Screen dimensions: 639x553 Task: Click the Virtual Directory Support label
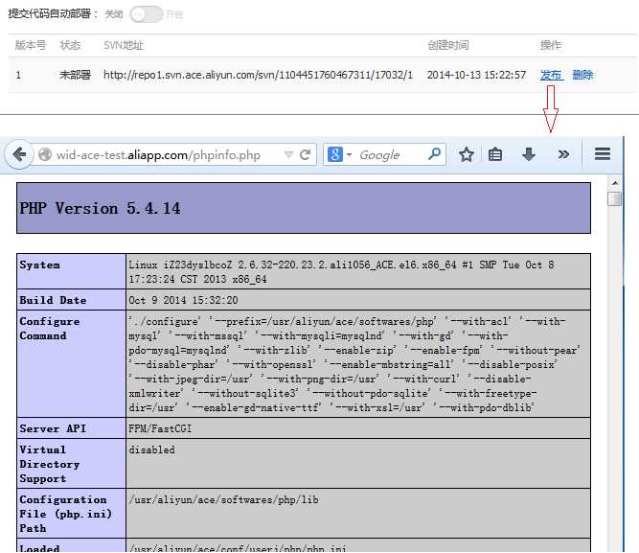[x=49, y=464]
